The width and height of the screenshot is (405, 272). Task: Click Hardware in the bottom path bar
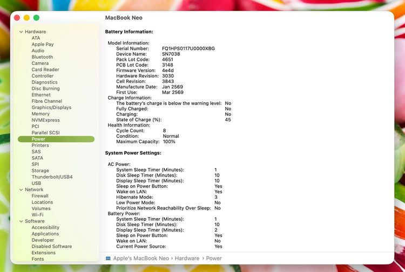pos(187,259)
